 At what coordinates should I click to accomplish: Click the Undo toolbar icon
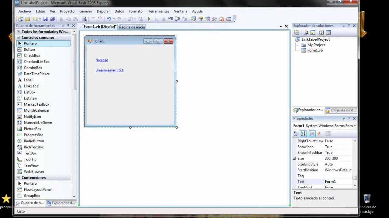pyautogui.click(x=109, y=19)
